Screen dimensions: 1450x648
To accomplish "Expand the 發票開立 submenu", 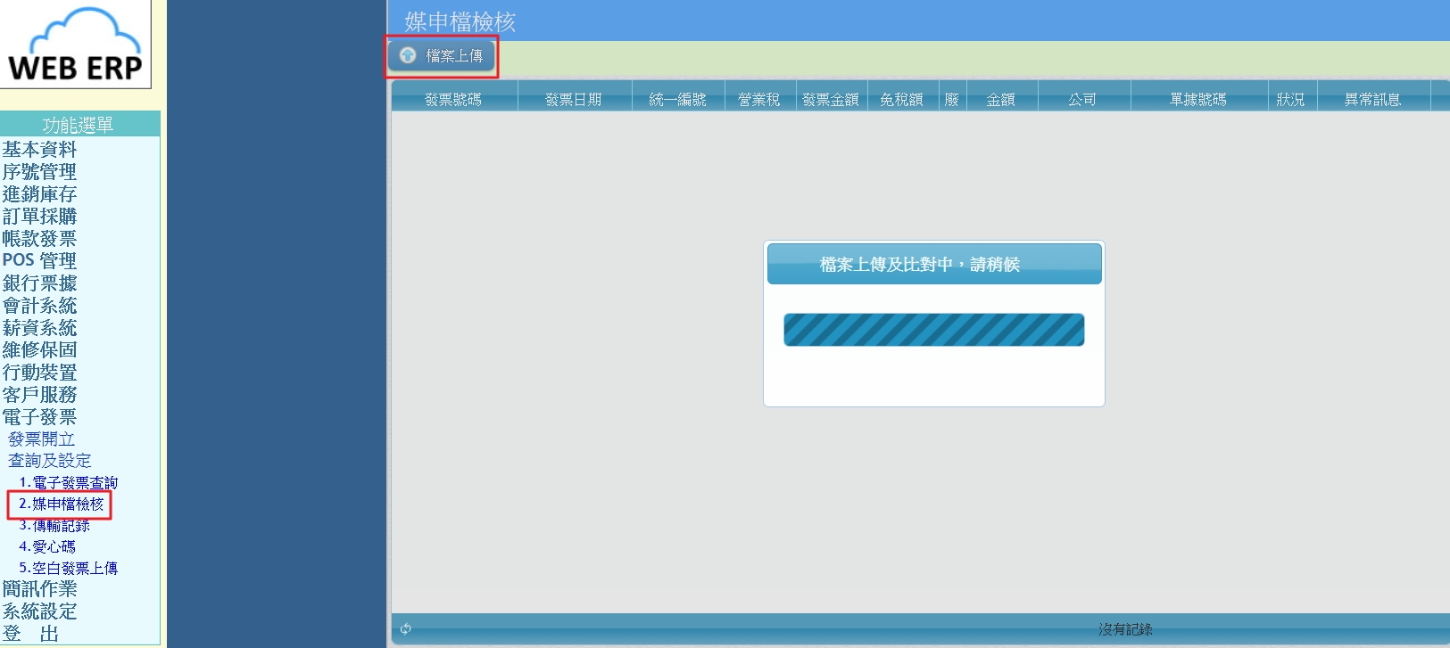I will 41,439.
